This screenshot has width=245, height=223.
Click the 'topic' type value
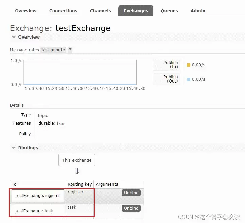tap(43, 115)
